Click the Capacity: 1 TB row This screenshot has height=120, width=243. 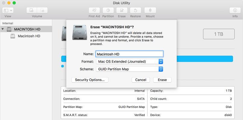click(191, 91)
